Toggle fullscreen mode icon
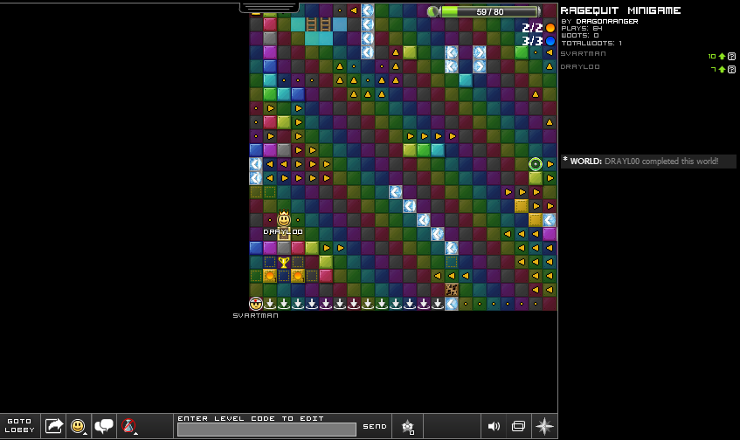Screen dimensions: 740x440 (518, 426)
